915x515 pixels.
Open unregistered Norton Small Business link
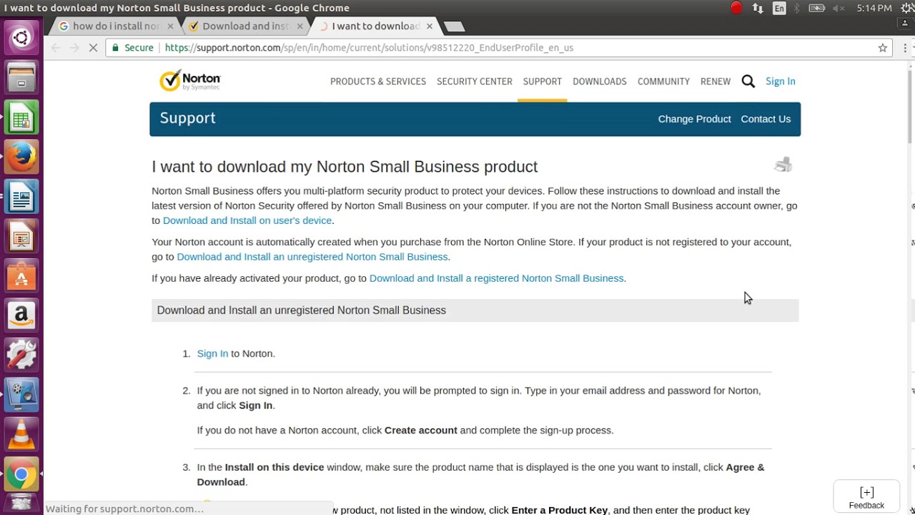pyautogui.click(x=312, y=257)
